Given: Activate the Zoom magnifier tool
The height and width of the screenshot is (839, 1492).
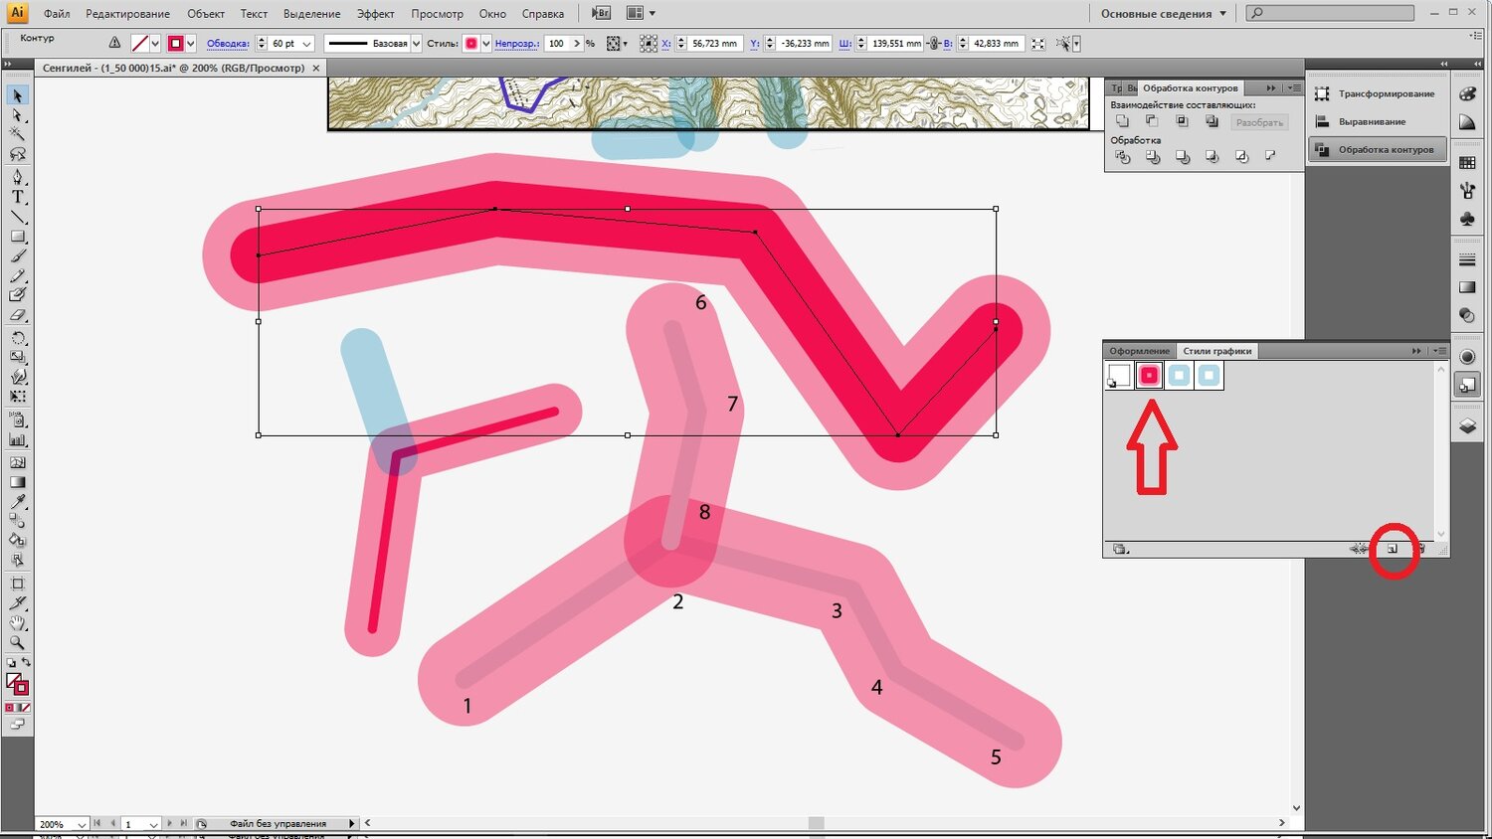Looking at the screenshot, I should [17, 643].
